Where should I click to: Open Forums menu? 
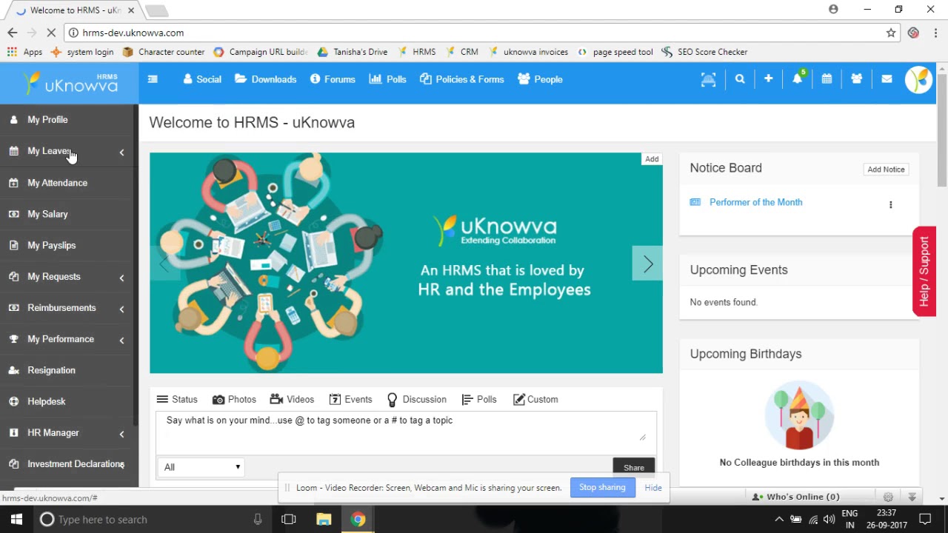coord(333,79)
